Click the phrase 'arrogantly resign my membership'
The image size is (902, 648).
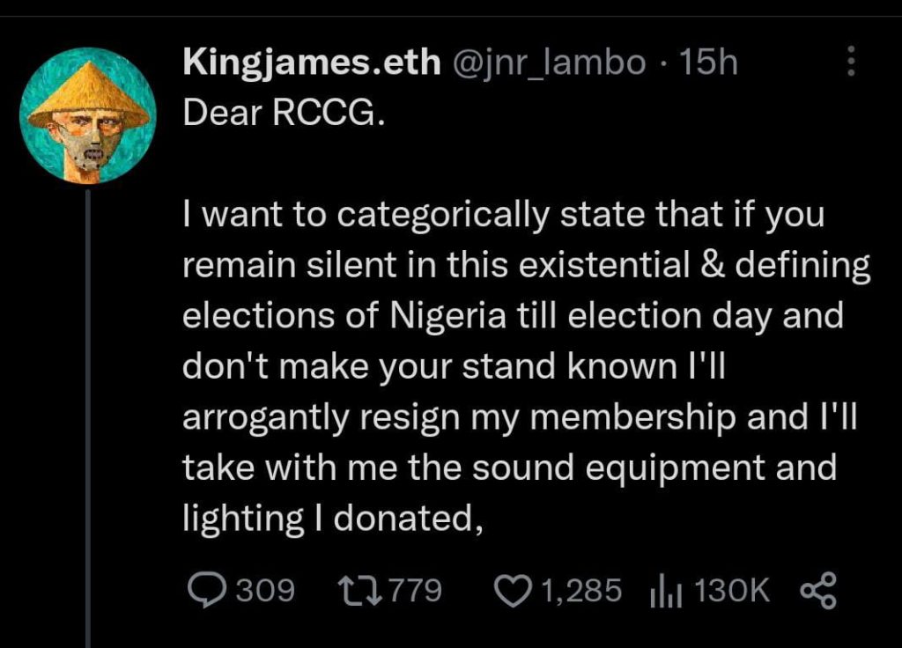(459, 418)
